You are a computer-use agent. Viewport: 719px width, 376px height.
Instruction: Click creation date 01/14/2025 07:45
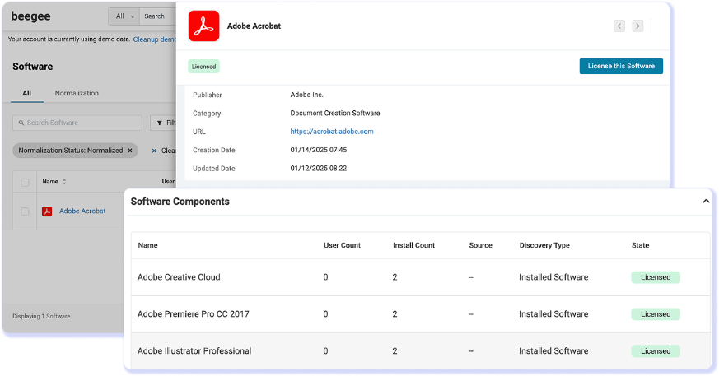click(318, 150)
